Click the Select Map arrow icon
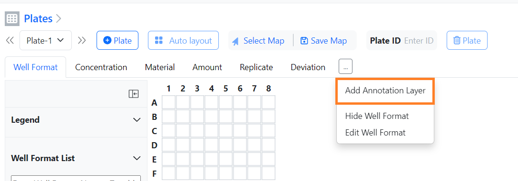This screenshot has width=518, height=181. [x=235, y=42]
